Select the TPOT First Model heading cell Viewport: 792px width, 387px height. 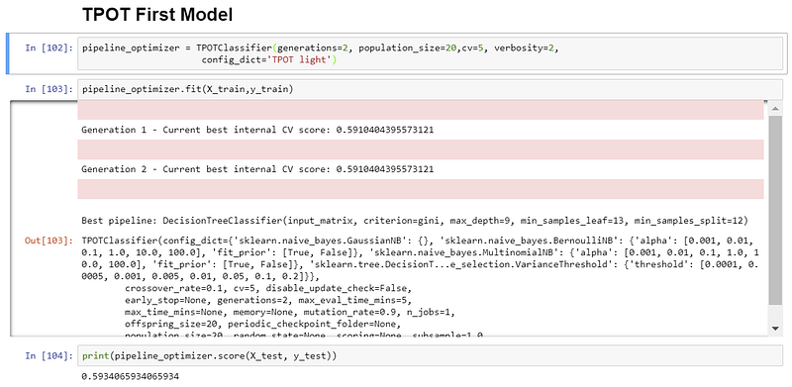point(157,15)
